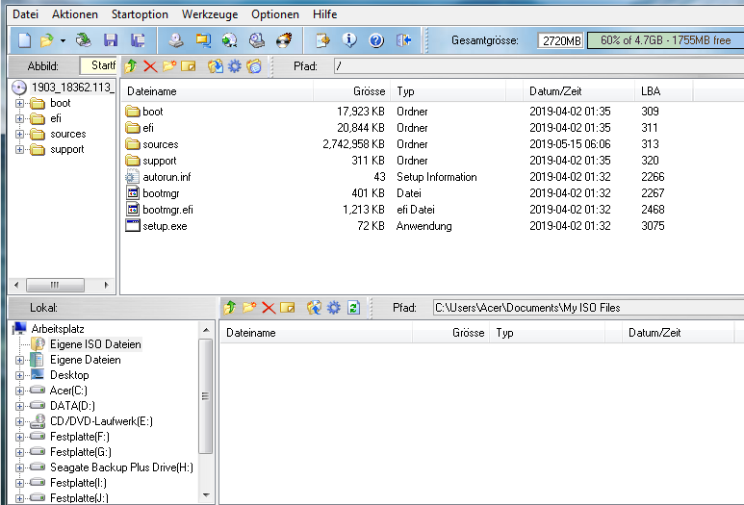Click the gear icon in Lokal toolbar
Image resolution: width=744 pixels, height=505 pixels.
coord(334,308)
